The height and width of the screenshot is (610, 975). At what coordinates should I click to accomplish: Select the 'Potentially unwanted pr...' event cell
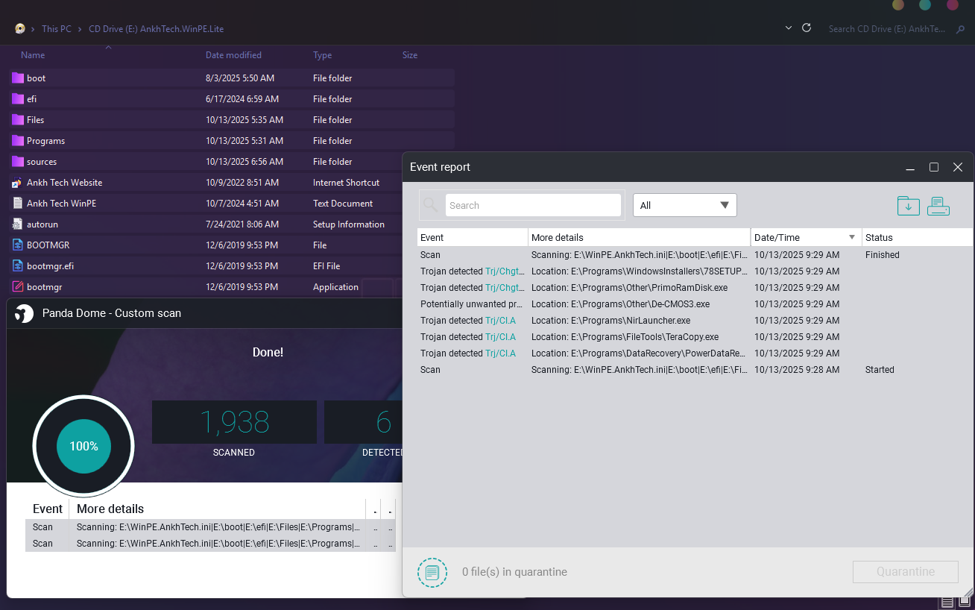click(x=473, y=304)
